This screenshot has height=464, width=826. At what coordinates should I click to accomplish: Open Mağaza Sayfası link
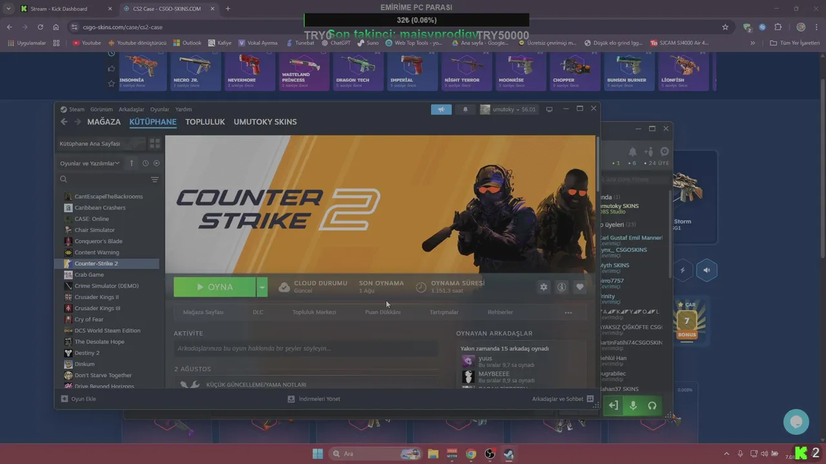pos(203,312)
